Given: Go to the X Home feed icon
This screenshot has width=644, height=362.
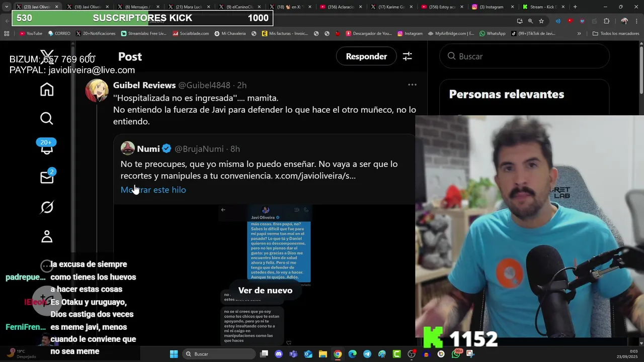Looking at the screenshot, I should (47, 89).
